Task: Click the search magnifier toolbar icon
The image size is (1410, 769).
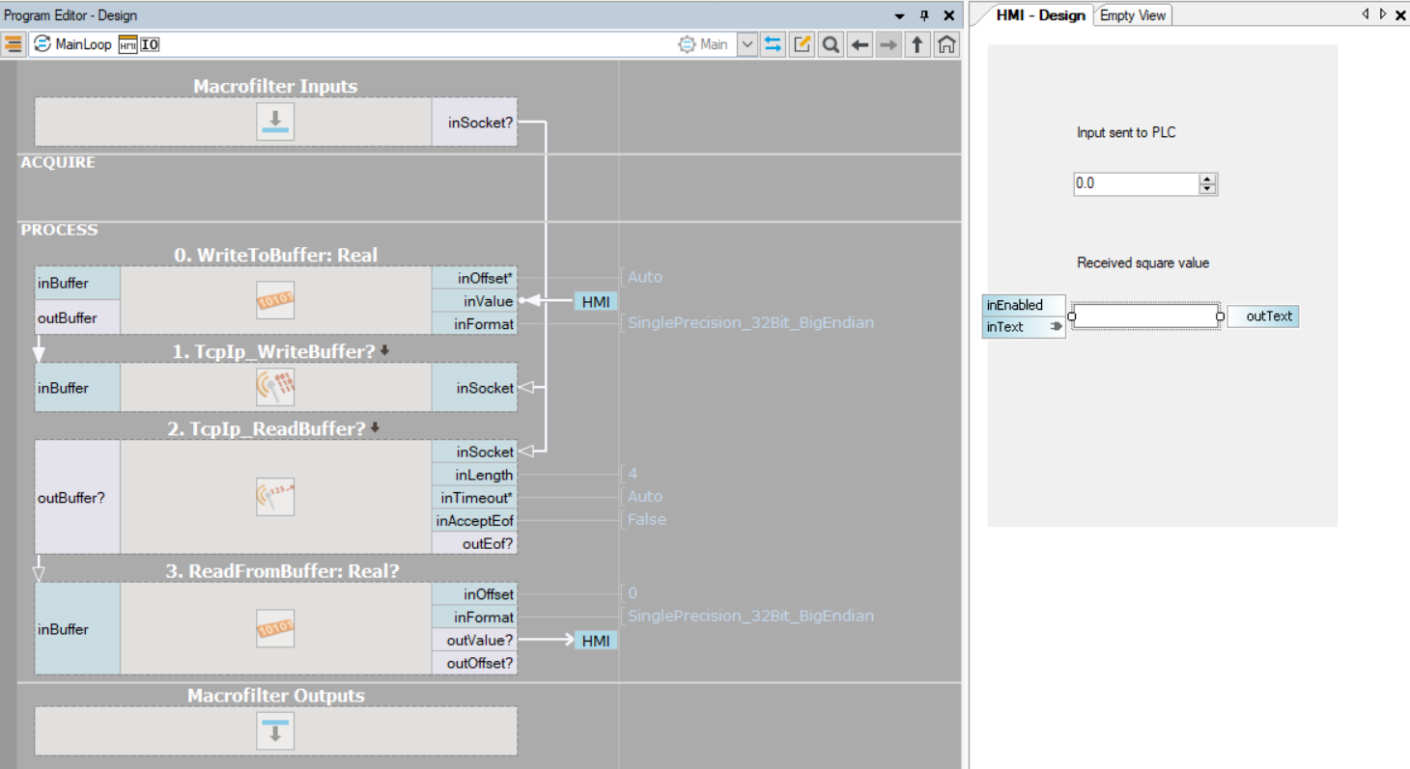Action: coord(831,44)
